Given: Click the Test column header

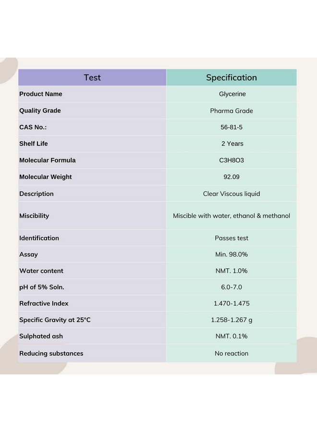Looking at the screenshot, I should click(92, 77).
